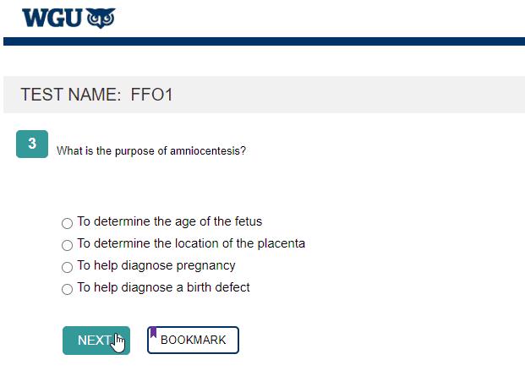Click the BOOKMARK button label
The height and width of the screenshot is (387, 525).
[x=194, y=340]
